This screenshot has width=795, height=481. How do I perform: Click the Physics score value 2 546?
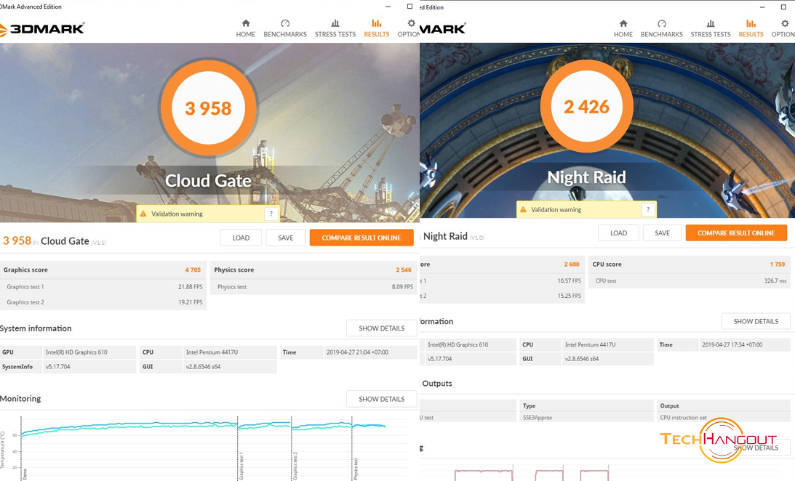click(x=404, y=270)
